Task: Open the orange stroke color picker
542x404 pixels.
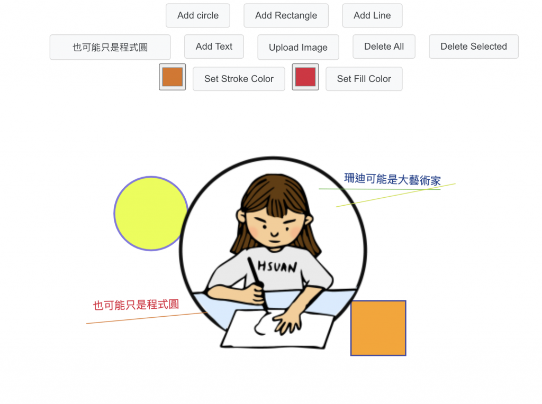Action: click(x=172, y=77)
